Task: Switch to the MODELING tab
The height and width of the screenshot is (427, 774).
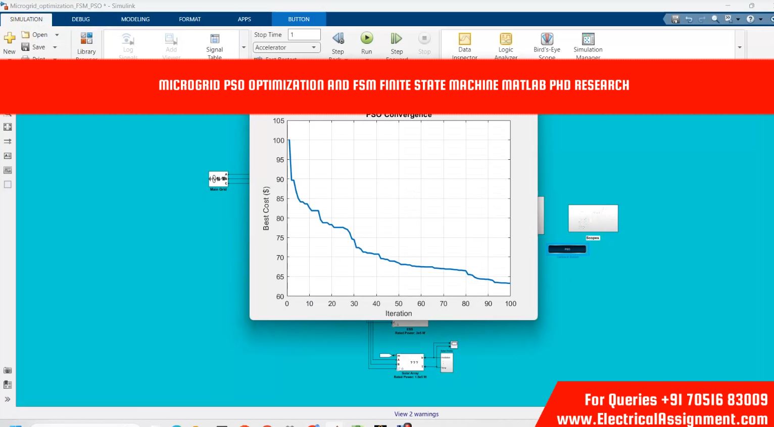Action: [x=135, y=19]
